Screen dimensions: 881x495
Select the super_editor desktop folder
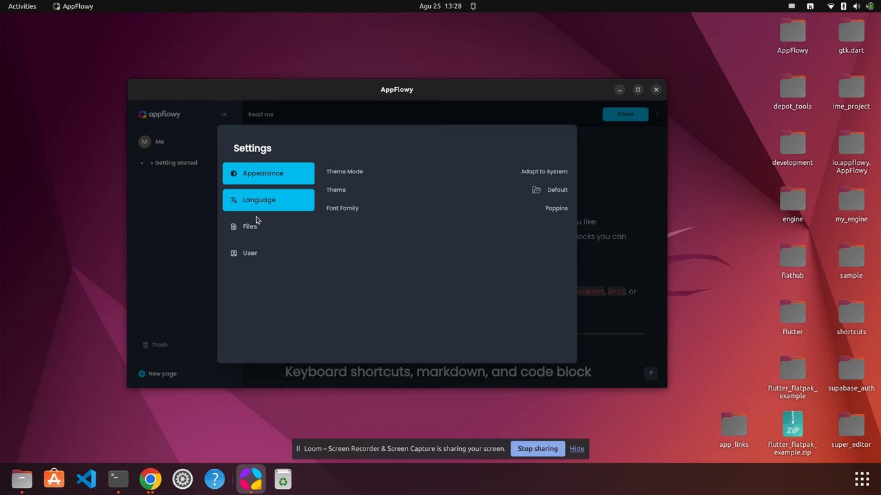[x=851, y=431]
